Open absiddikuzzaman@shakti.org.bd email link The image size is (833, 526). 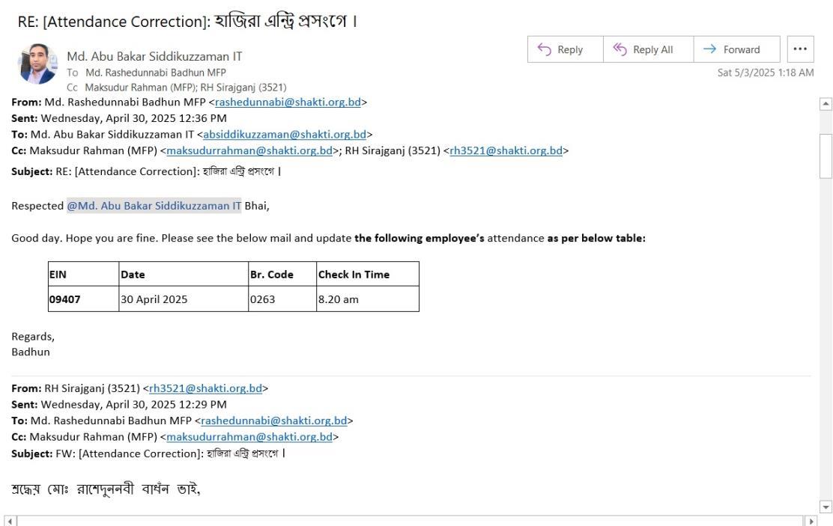tap(285, 134)
